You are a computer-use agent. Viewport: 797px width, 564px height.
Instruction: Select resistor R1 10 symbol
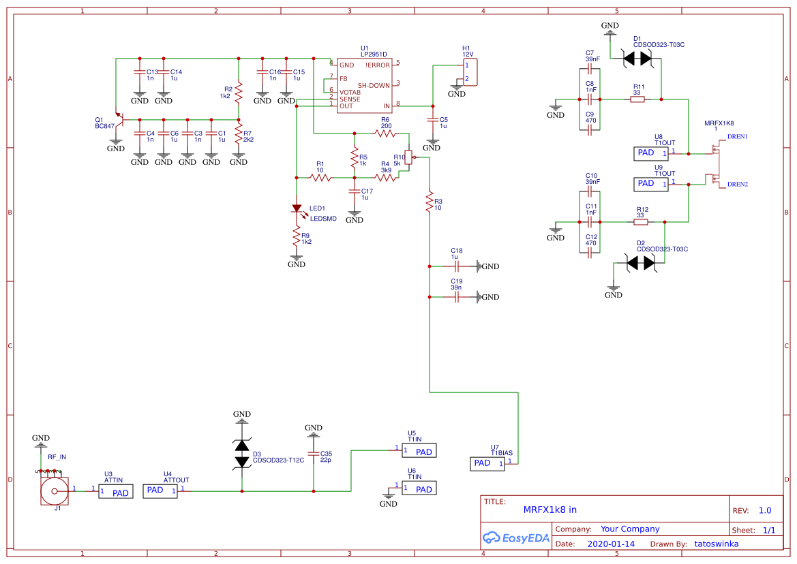coord(320,178)
